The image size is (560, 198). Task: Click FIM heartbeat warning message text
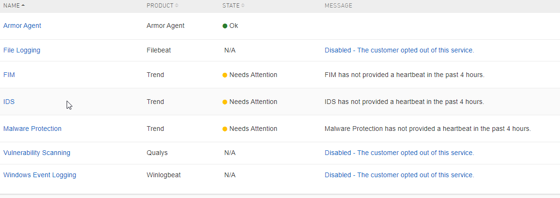[x=405, y=75]
